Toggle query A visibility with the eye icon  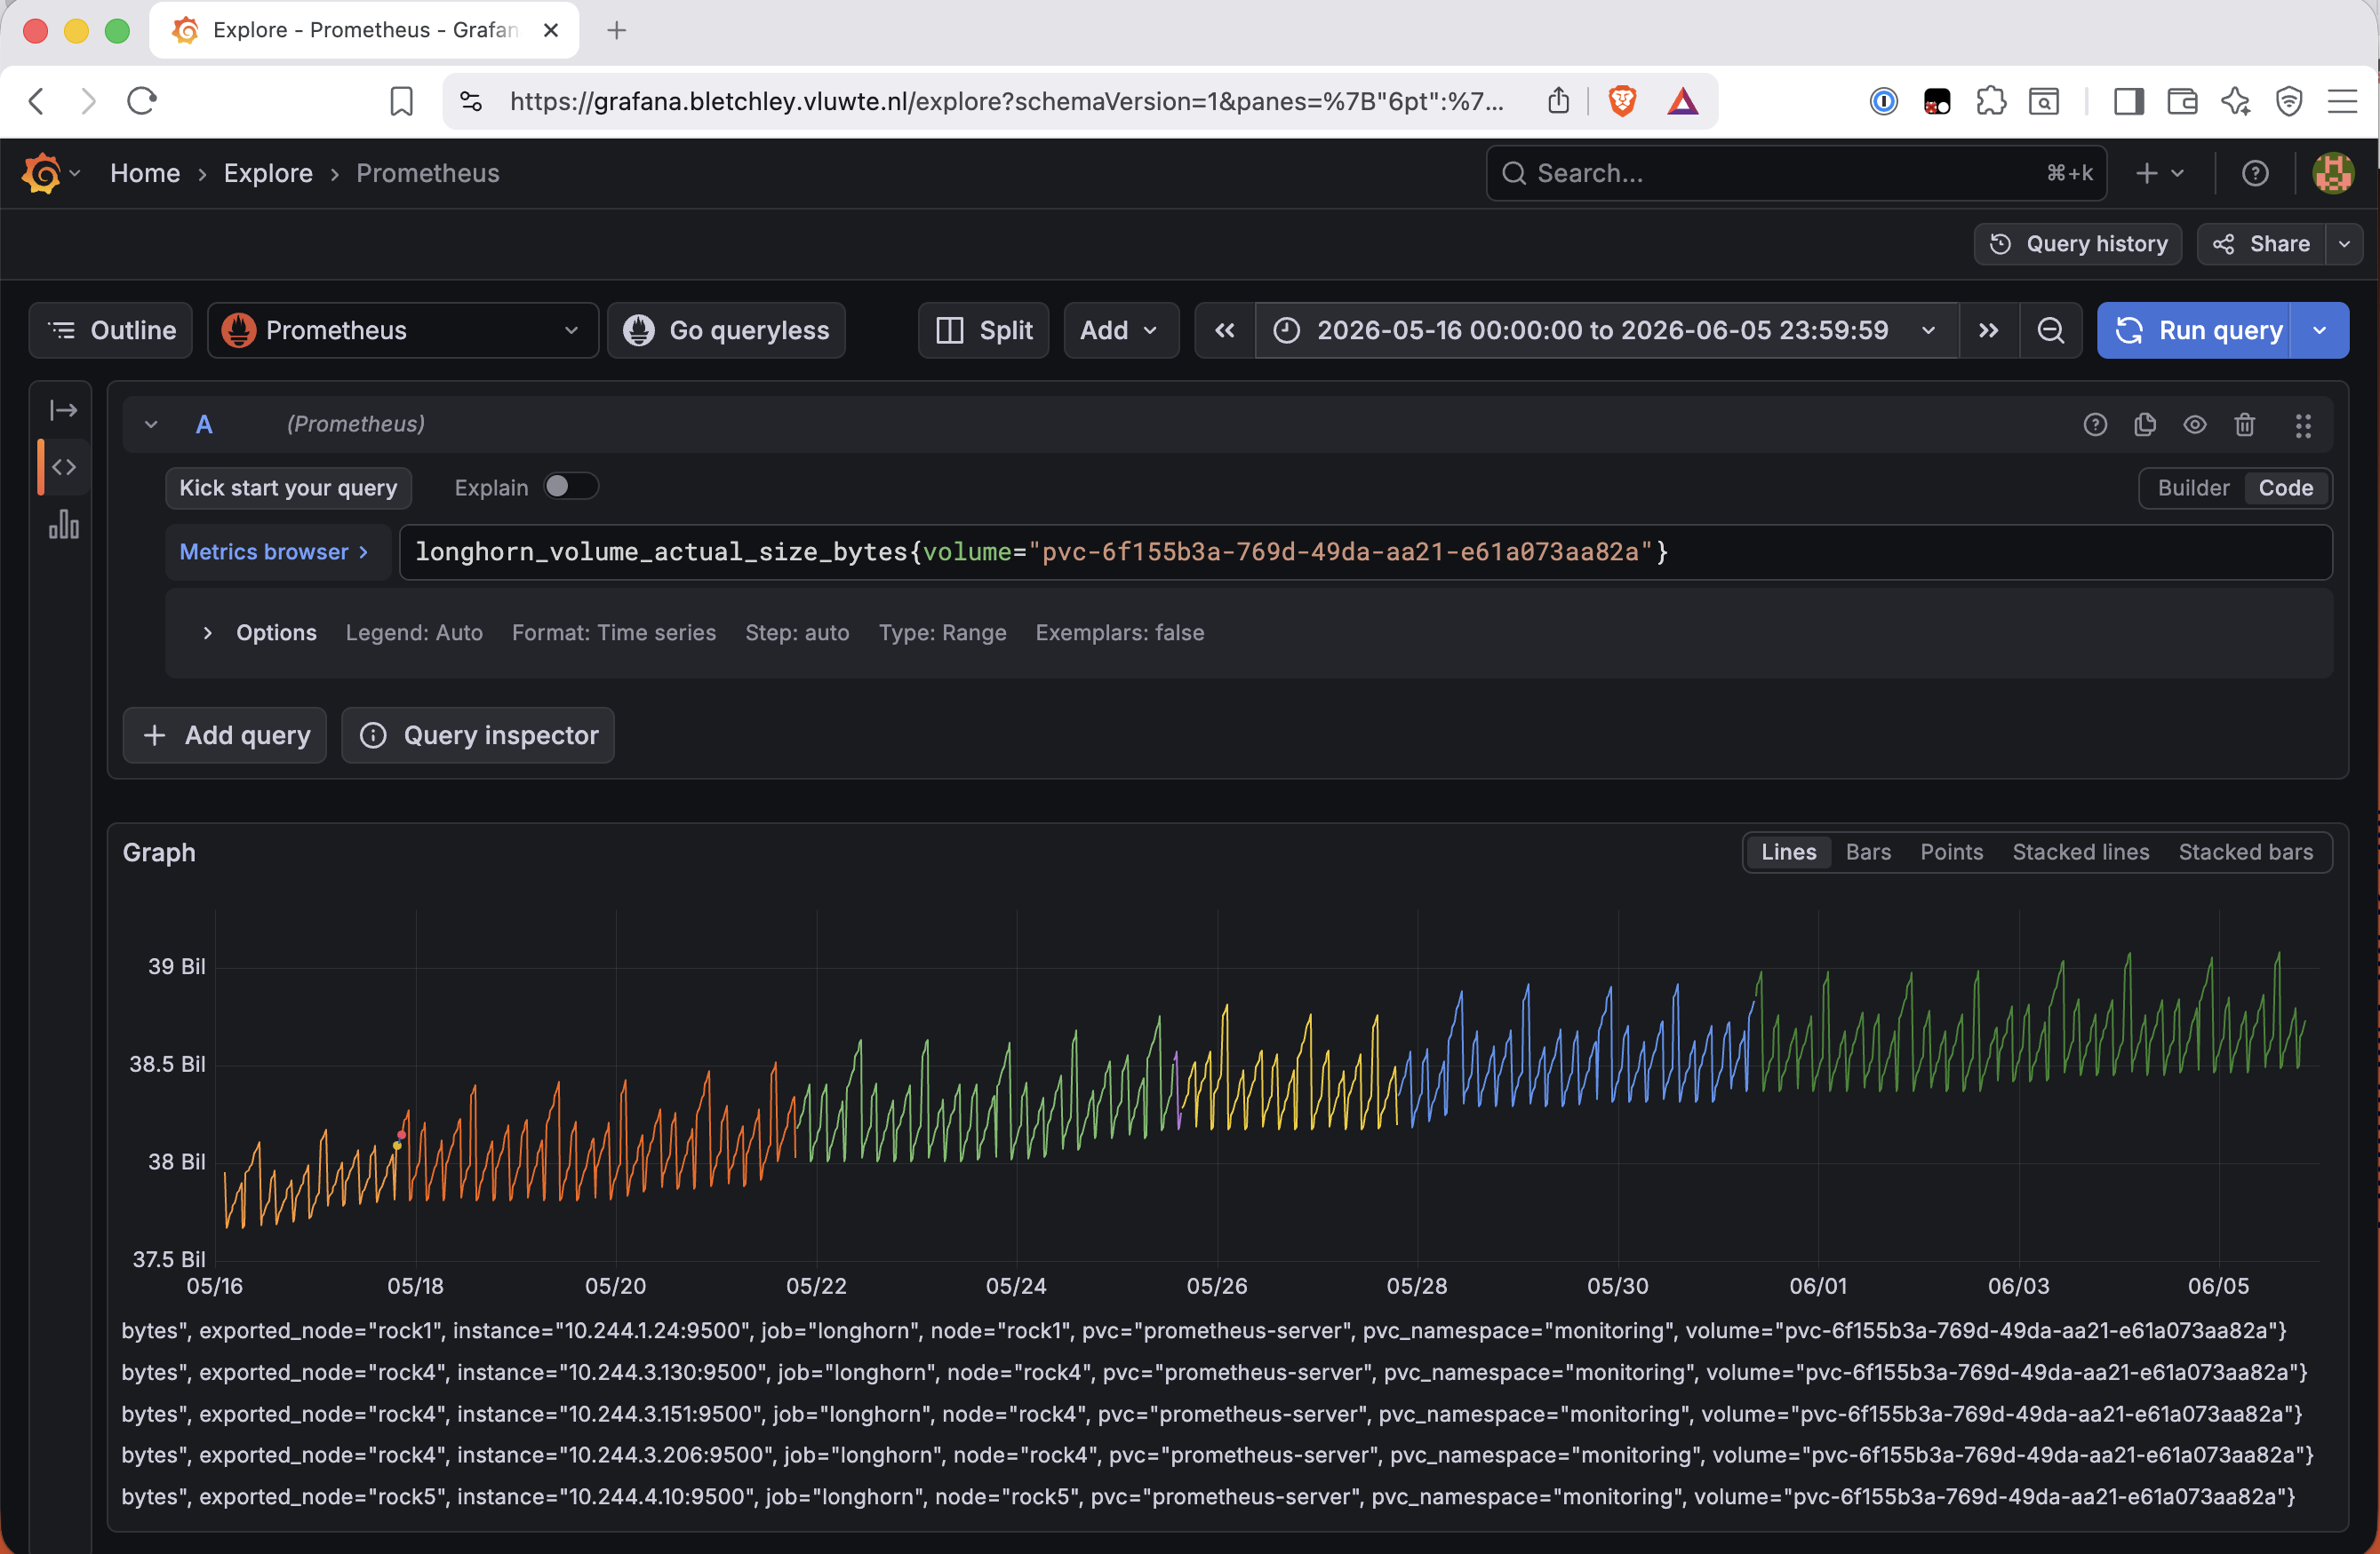(2194, 424)
